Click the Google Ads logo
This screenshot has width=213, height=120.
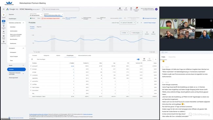(x=8, y=9)
